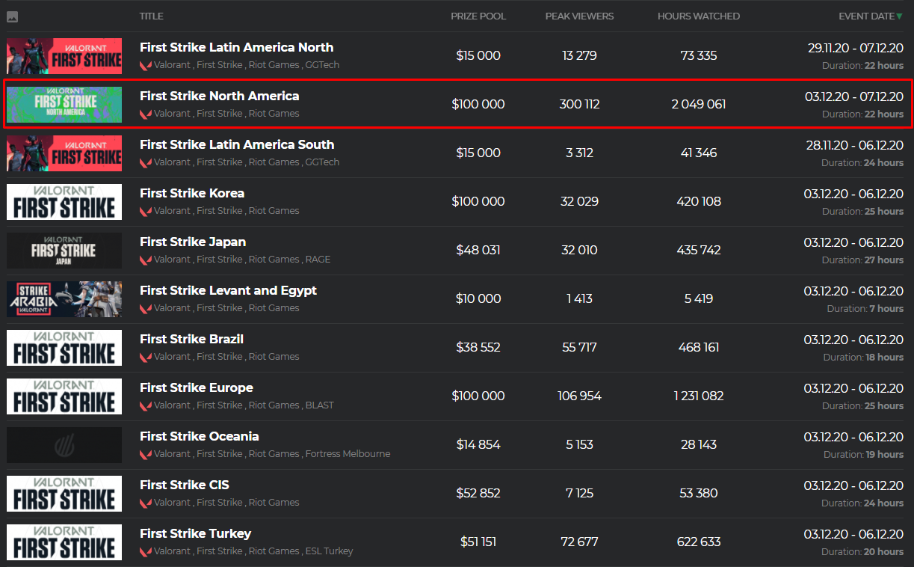Viewport: 914px width, 567px height.
Task: Open the First Strike Europe event title
Action: tap(197, 387)
